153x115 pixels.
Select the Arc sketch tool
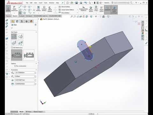pos(25,10)
